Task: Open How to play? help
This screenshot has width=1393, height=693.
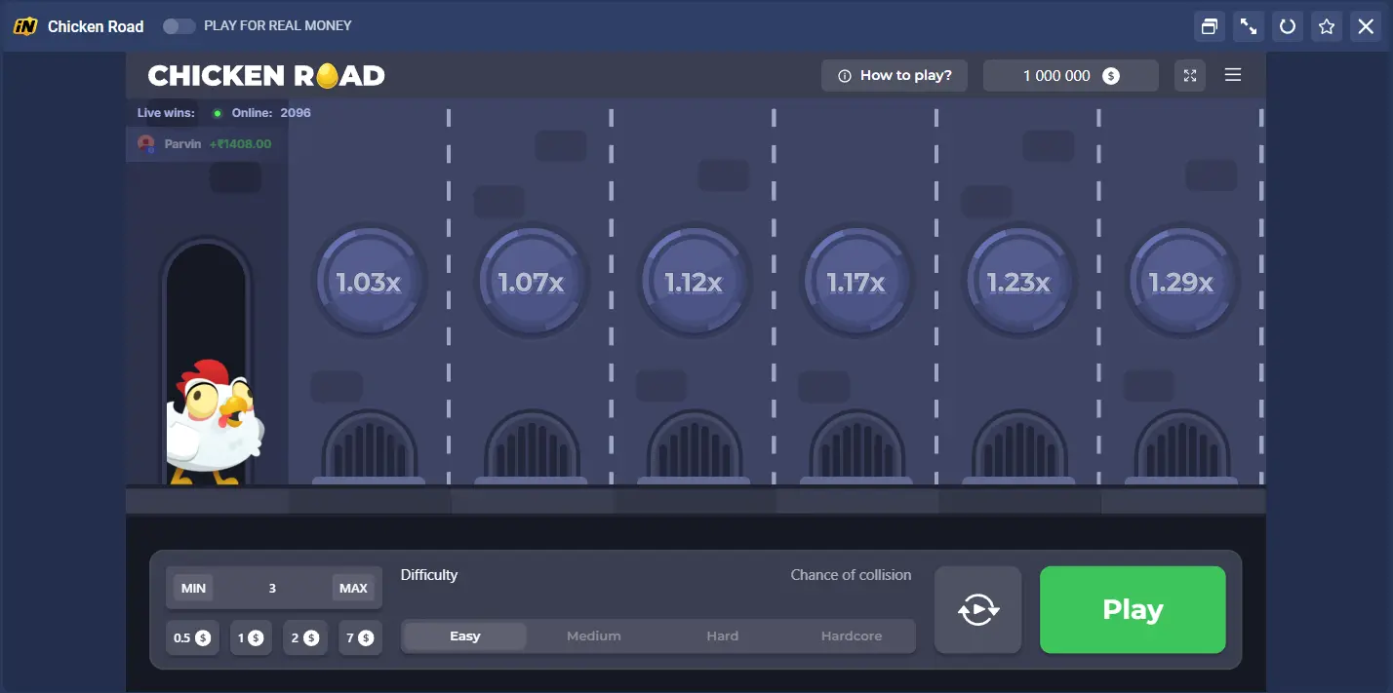Action: 895,75
